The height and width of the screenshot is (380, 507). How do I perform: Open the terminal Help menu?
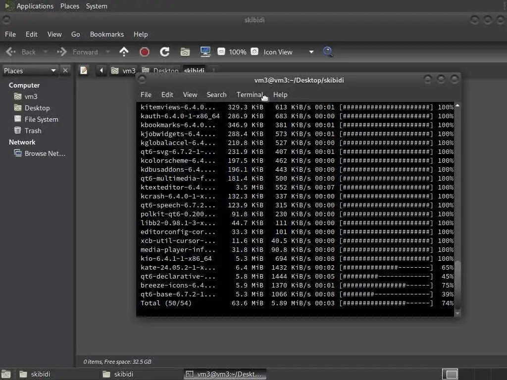pos(280,95)
